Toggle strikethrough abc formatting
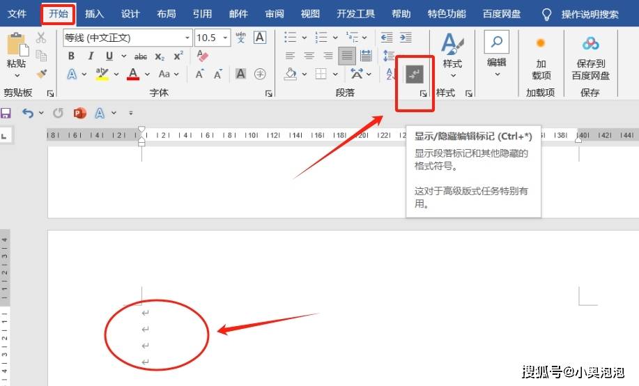Viewport: 639px width, 386px height. [x=141, y=56]
